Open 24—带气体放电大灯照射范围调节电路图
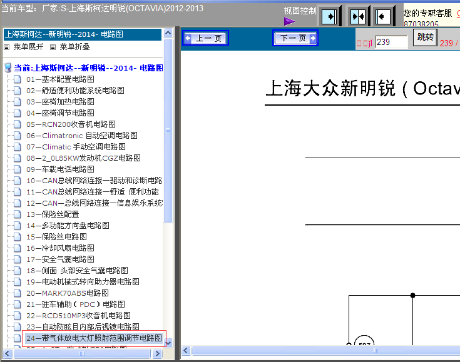 94,338
